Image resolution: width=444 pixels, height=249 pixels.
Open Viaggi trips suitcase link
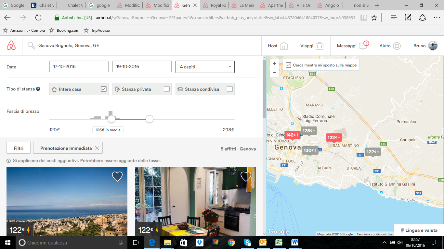(x=312, y=46)
